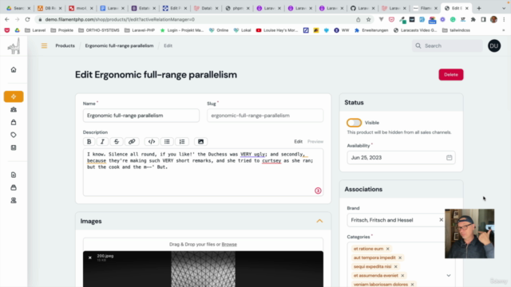
Task: Go to Products breadcrumb
Action: [x=65, y=46]
